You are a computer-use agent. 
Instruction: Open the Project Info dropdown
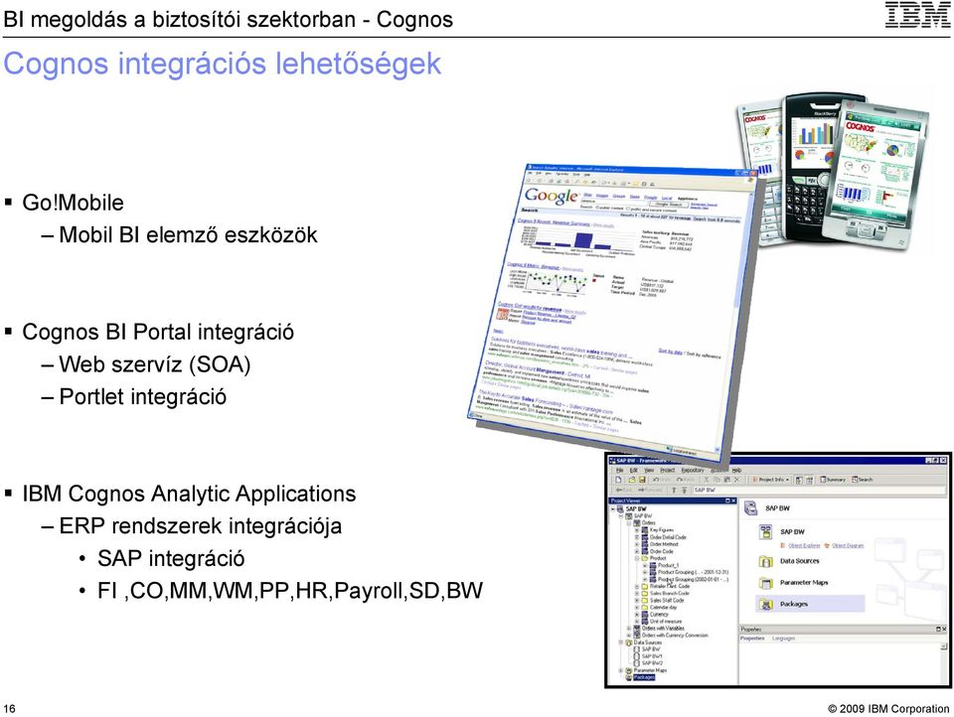click(771, 480)
